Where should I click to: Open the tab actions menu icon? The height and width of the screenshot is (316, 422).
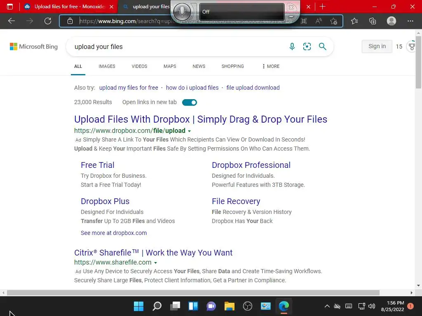(x=10, y=7)
